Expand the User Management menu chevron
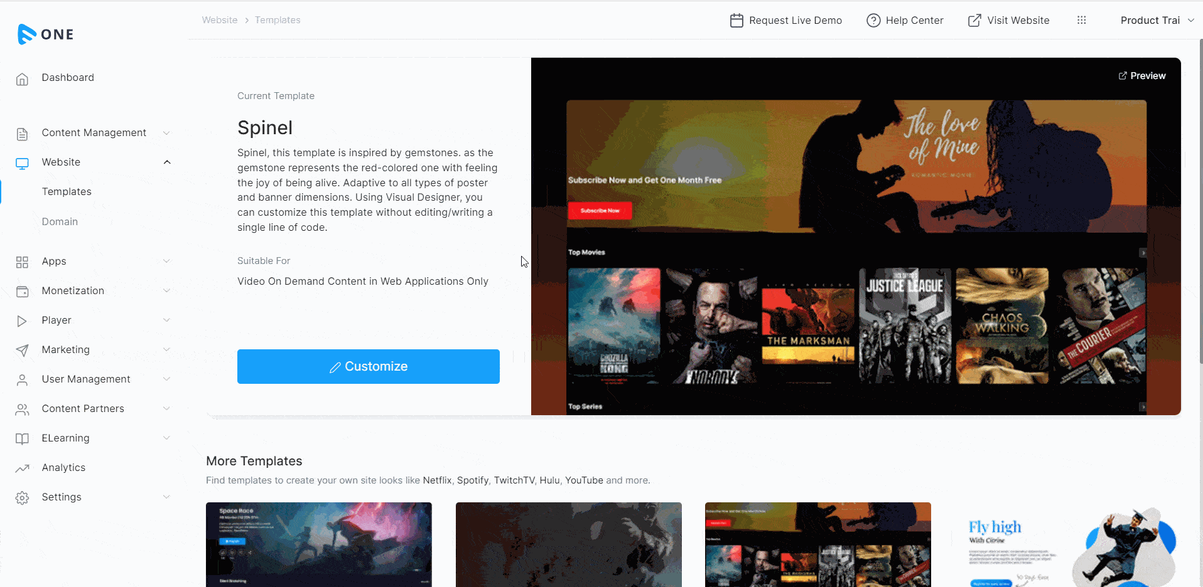The image size is (1203, 587). tap(166, 379)
